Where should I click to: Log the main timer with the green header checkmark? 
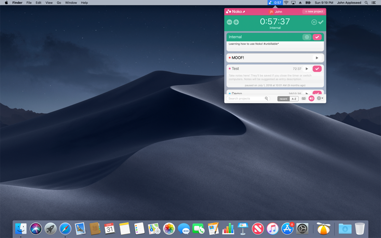[x=321, y=22]
